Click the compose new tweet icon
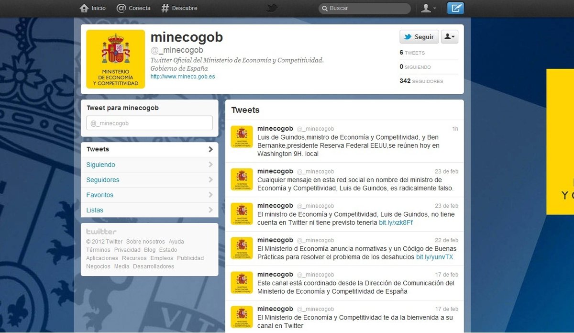 click(455, 8)
